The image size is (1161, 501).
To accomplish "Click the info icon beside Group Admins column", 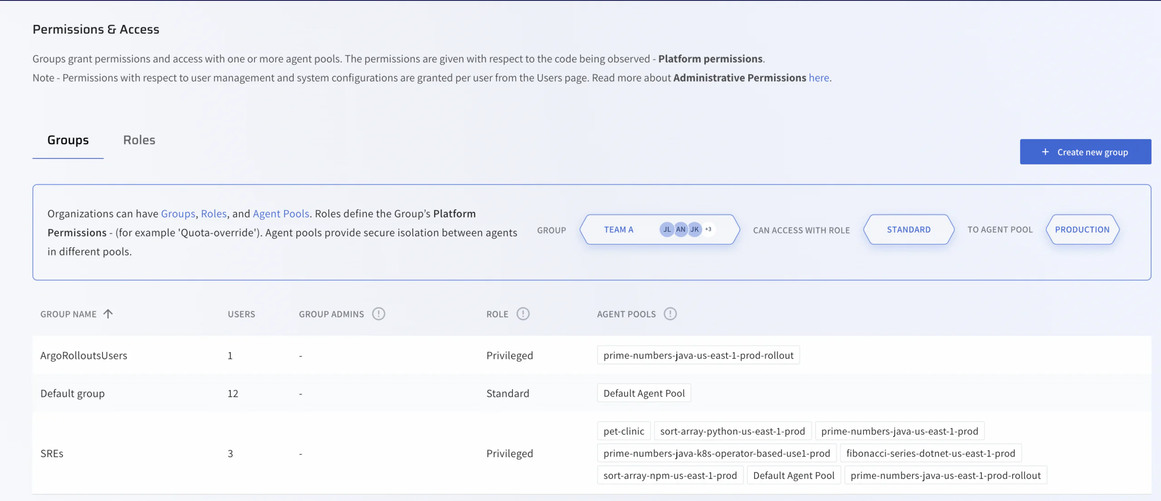I will tap(380, 313).
